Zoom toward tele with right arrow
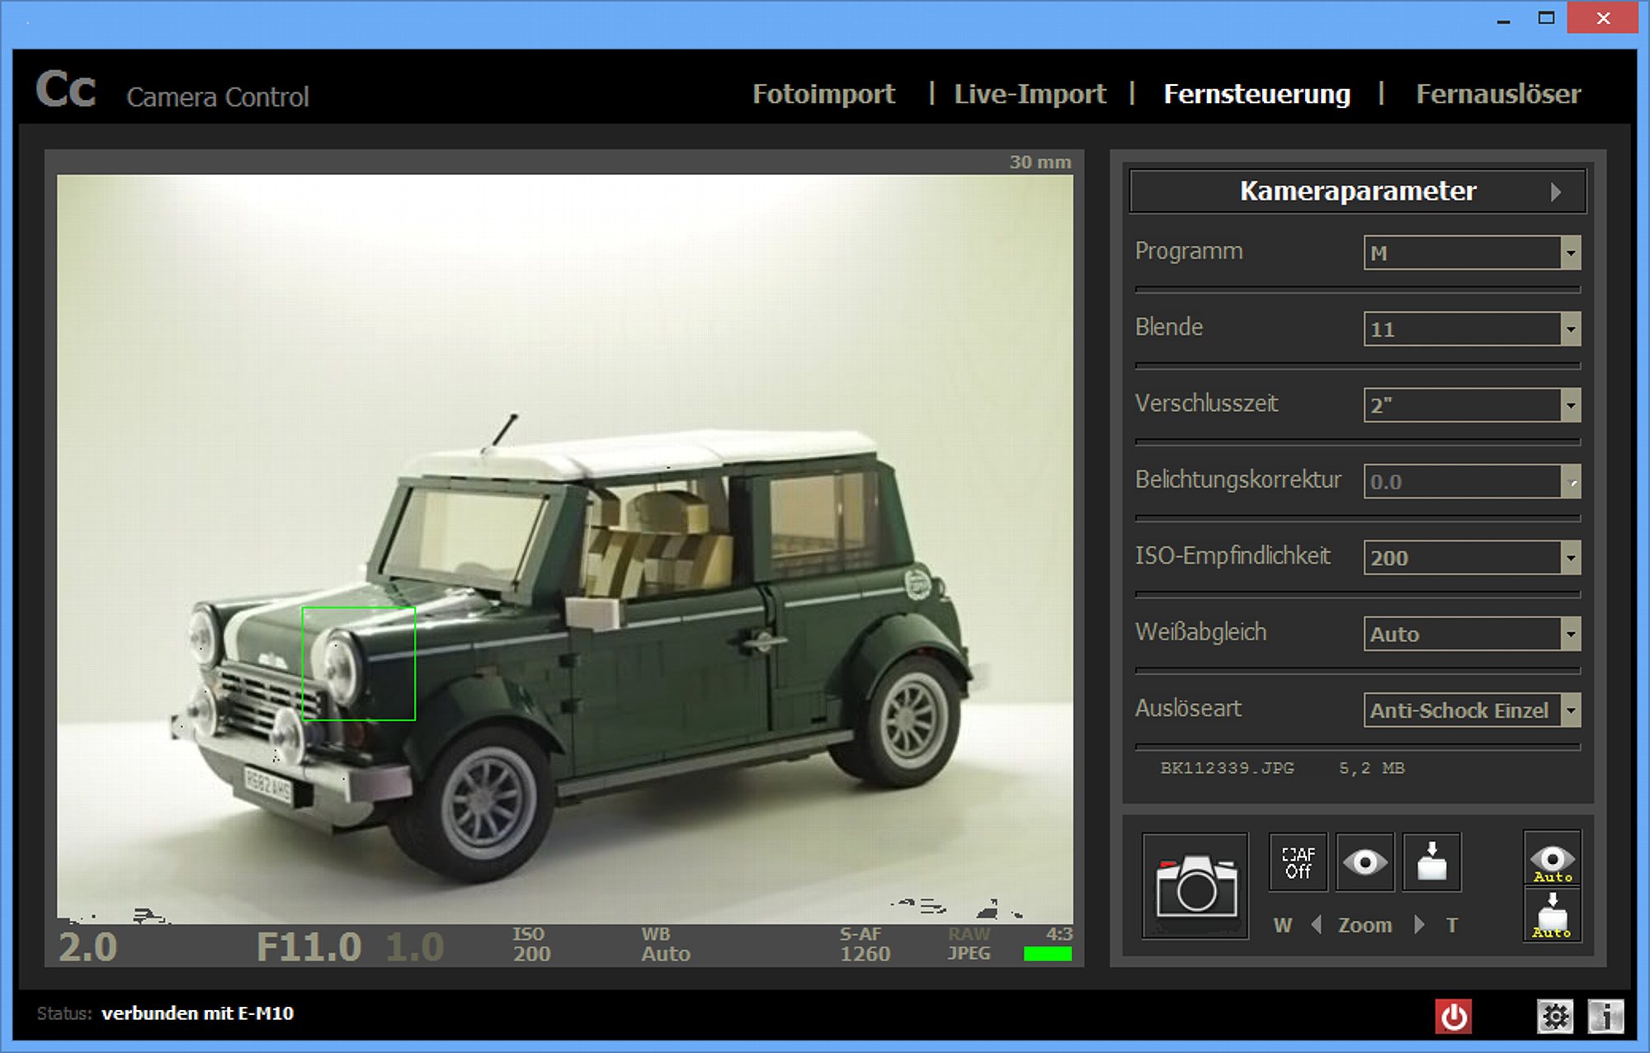This screenshot has height=1053, width=1650. (x=1419, y=924)
